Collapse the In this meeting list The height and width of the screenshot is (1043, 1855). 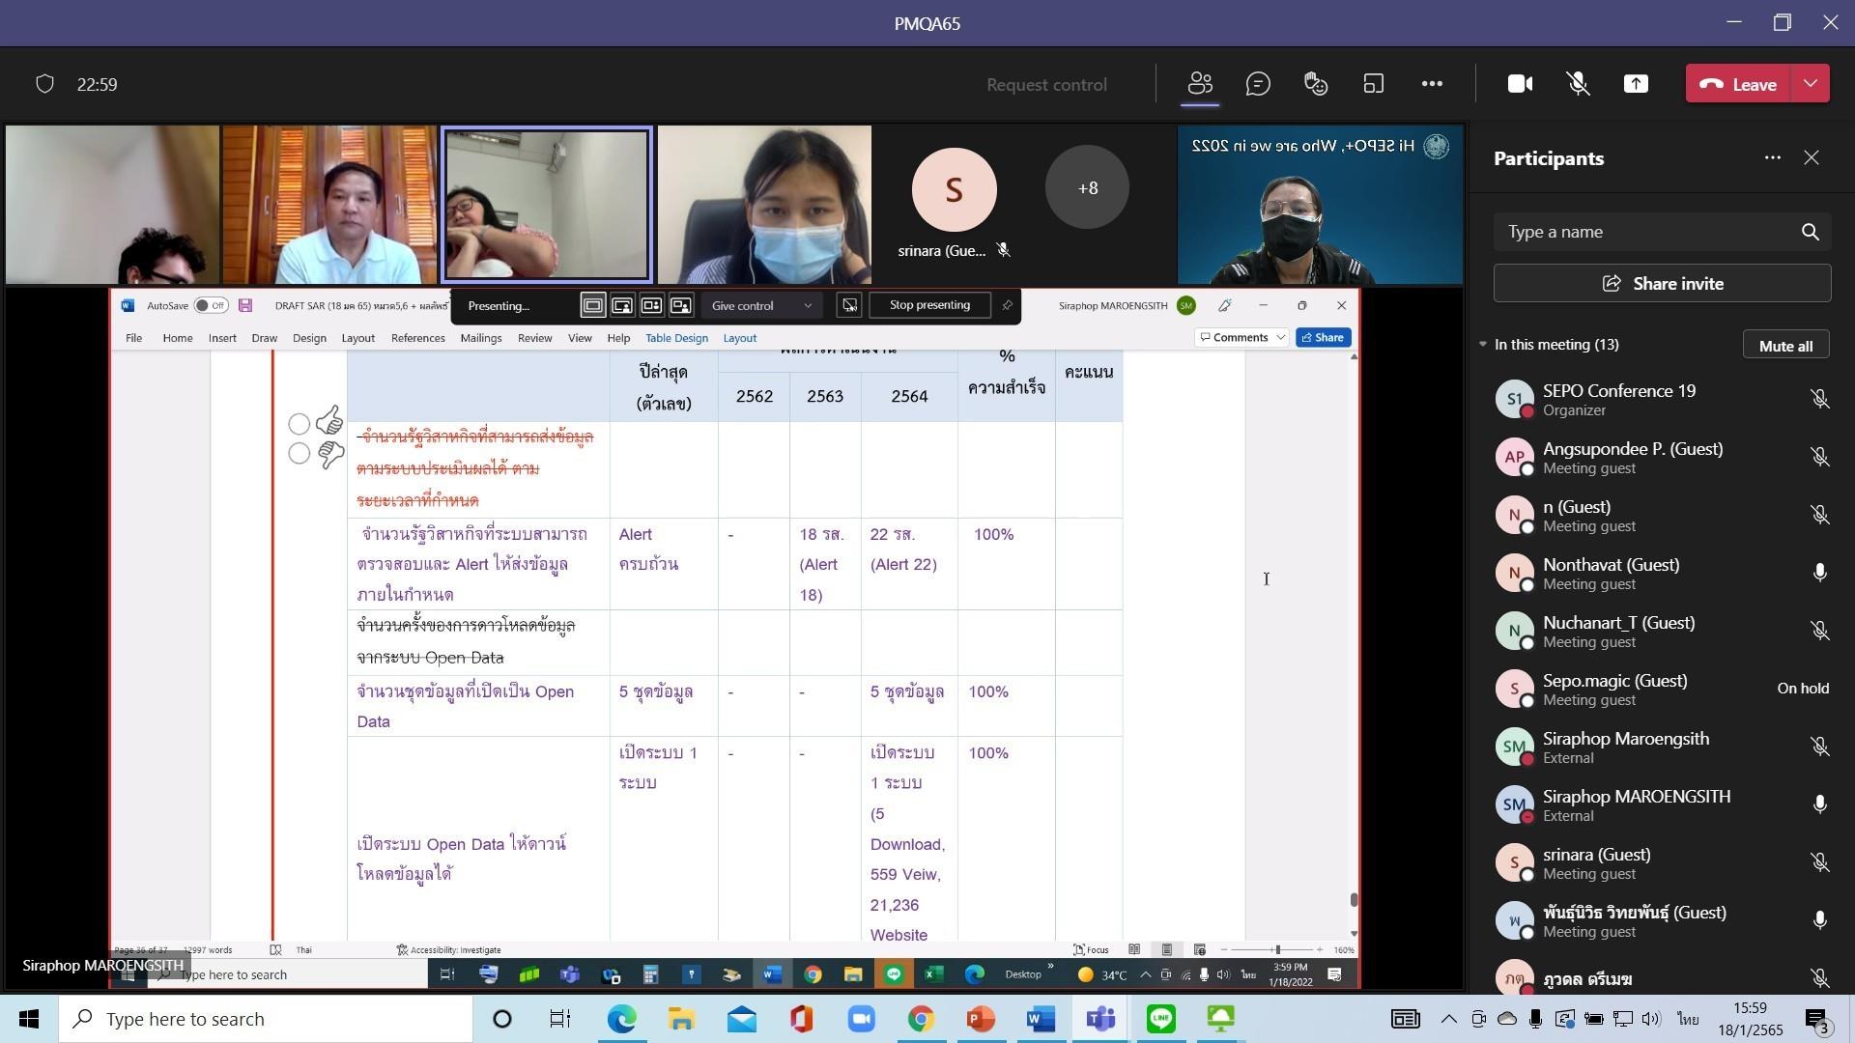point(1483,345)
